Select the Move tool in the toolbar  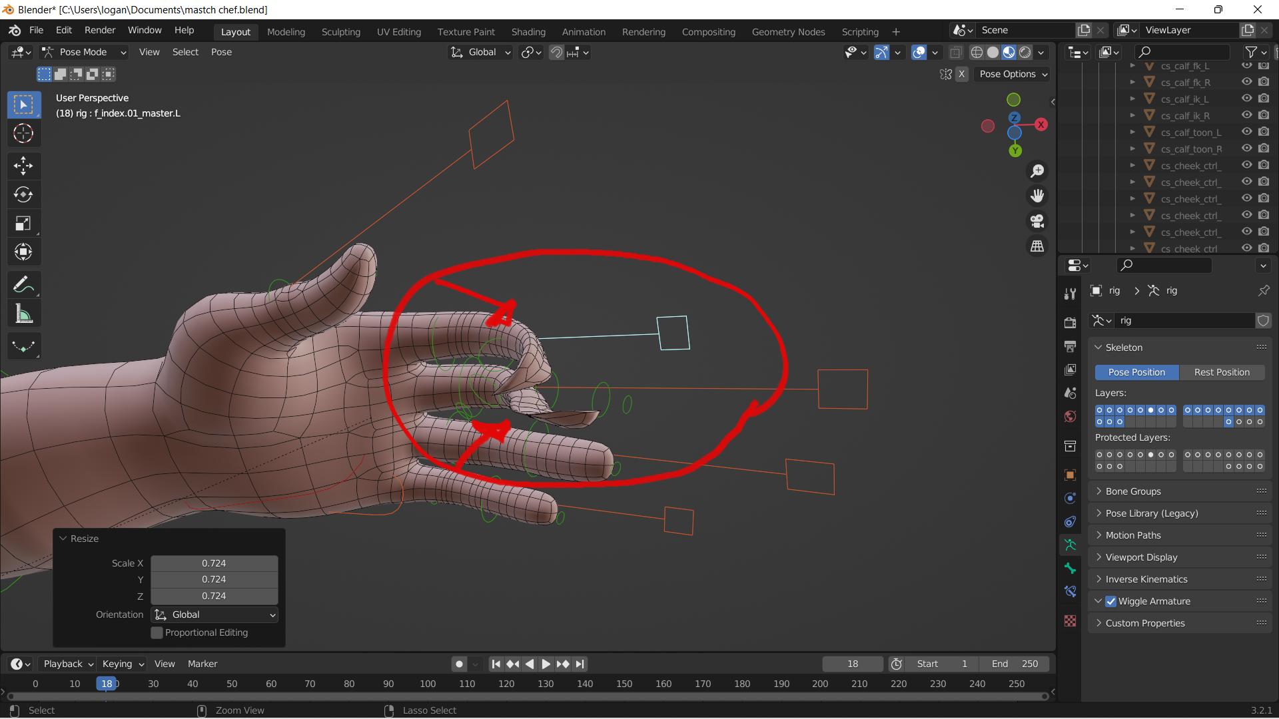pyautogui.click(x=23, y=166)
